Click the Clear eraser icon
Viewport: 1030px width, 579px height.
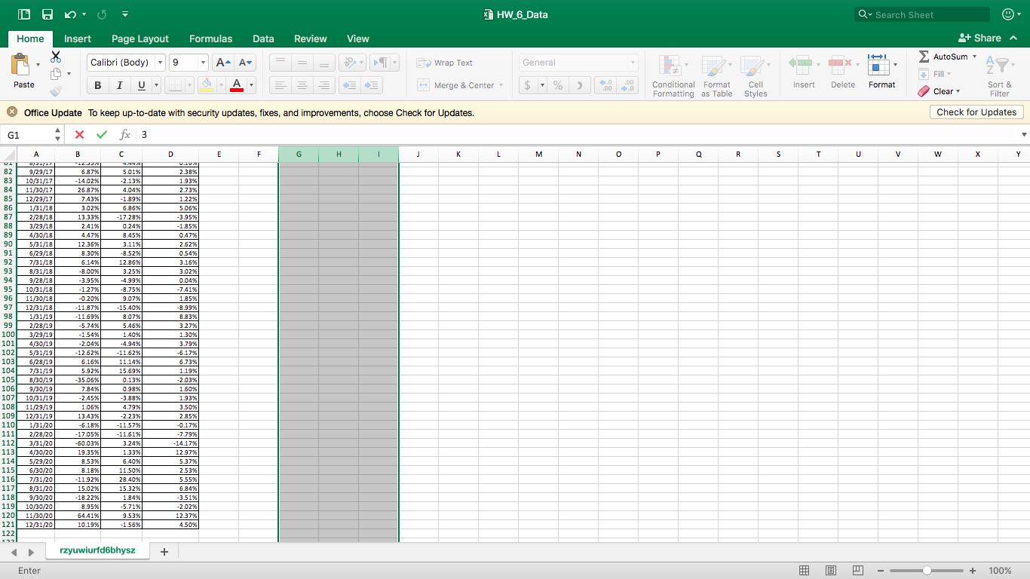point(924,91)
